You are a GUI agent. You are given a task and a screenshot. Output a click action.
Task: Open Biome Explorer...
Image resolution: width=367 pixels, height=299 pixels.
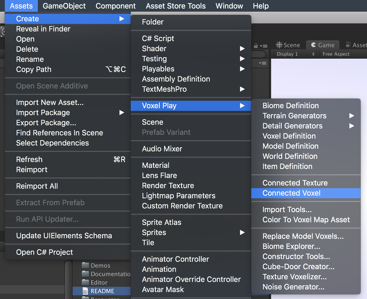click(x=306, y=246)
